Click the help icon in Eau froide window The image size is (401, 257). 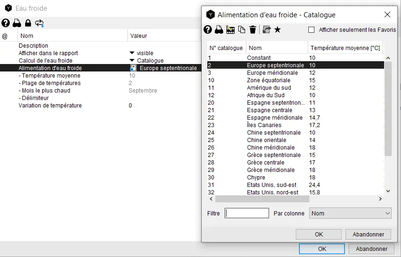6,23
